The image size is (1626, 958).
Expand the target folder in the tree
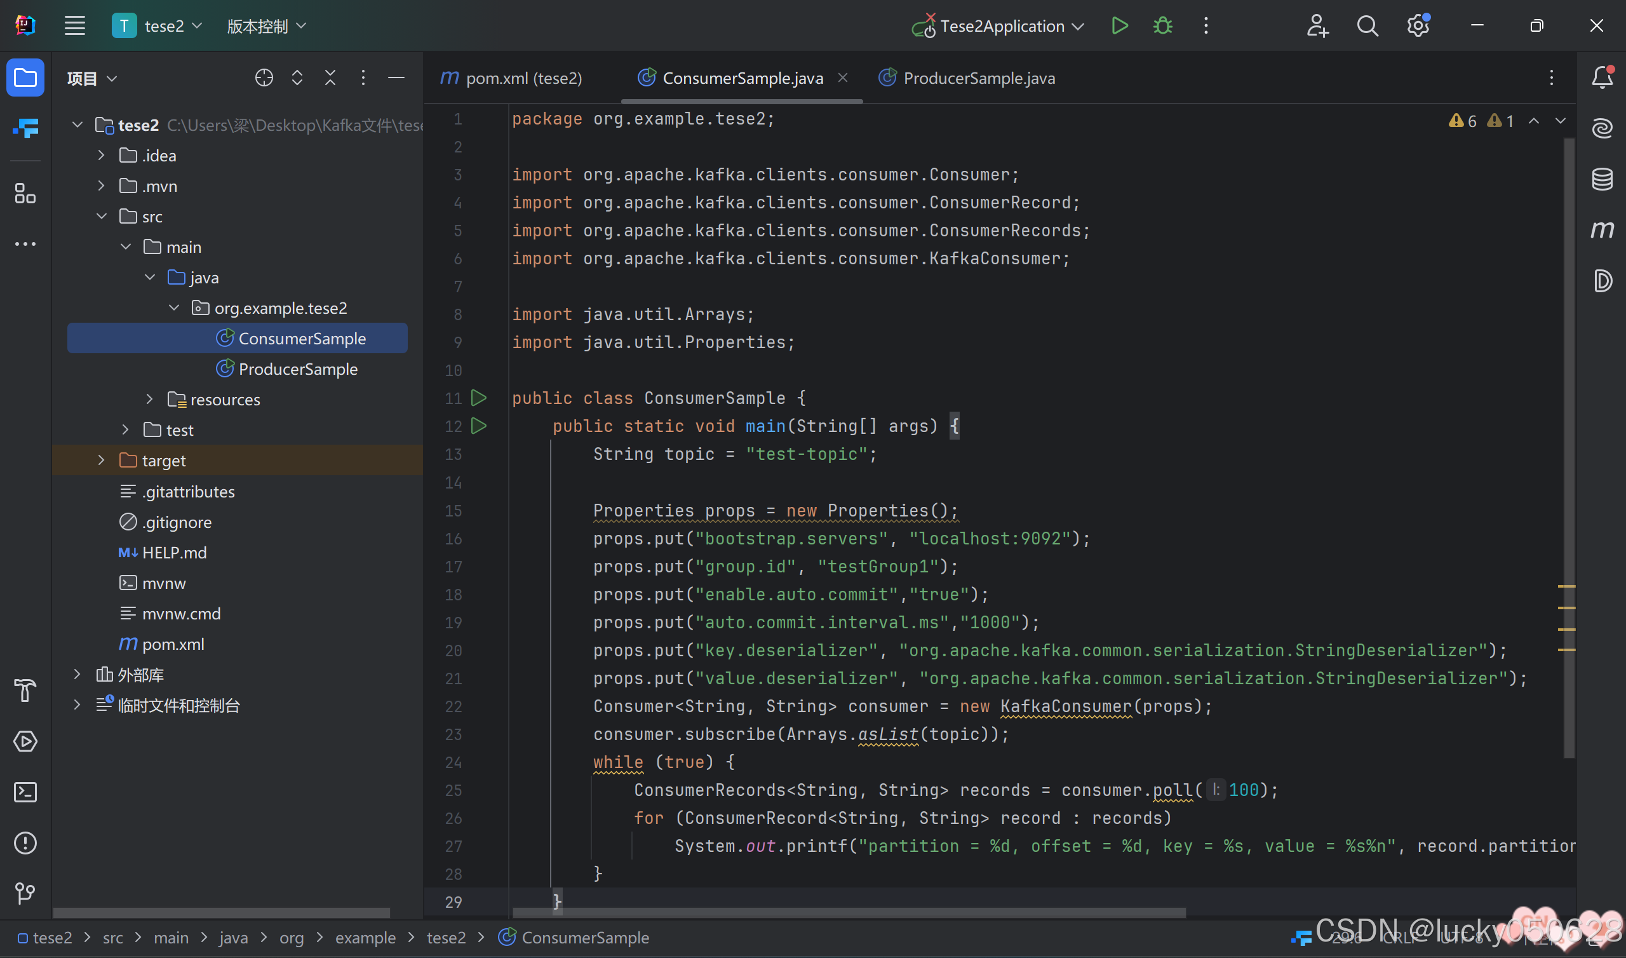(101, 461)
